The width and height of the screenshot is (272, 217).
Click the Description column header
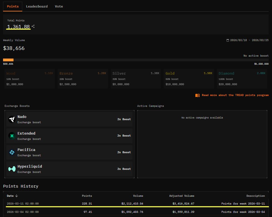(x=256, y=196)
